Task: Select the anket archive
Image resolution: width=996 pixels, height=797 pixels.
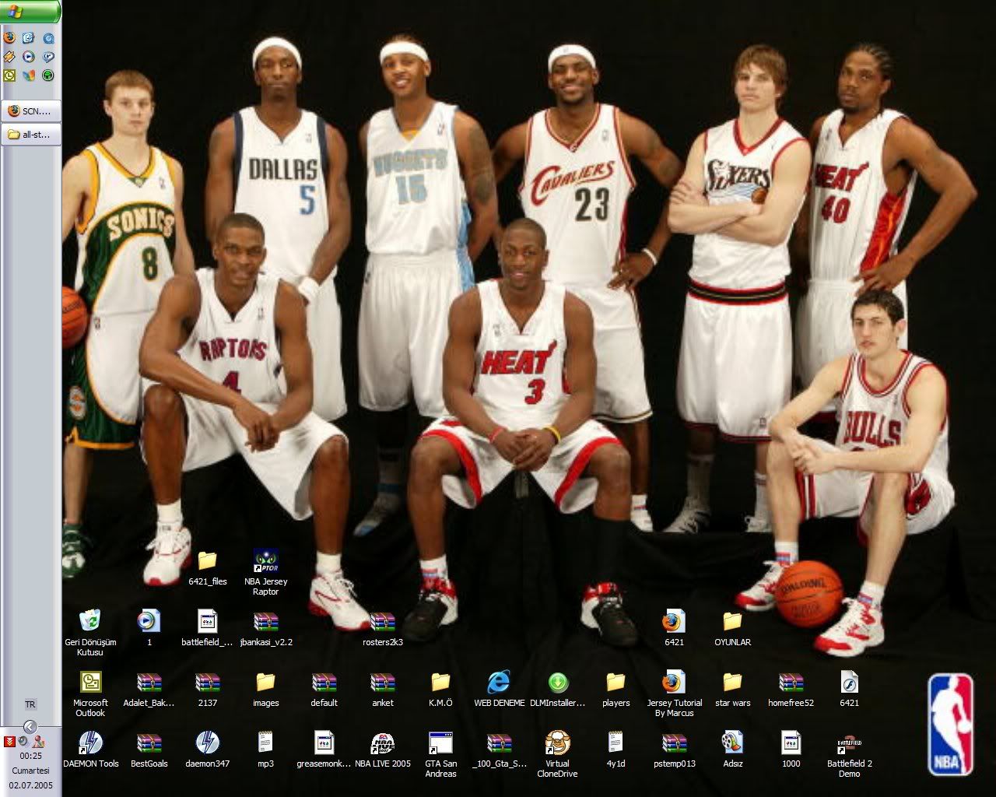Action: coord(382,689)
